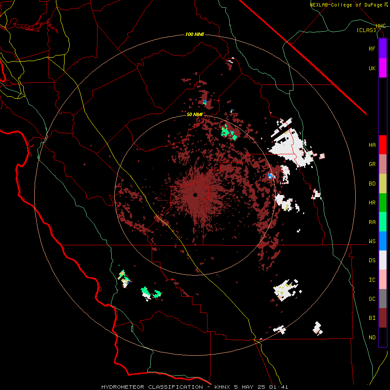
Task: Click the WS legend label
Action: click(x=372, y=241)
